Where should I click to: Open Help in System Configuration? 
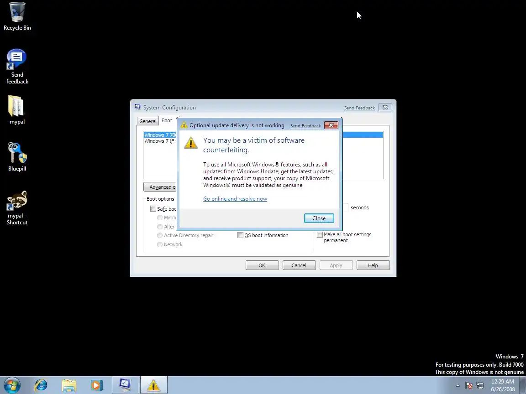coord(373,265)
